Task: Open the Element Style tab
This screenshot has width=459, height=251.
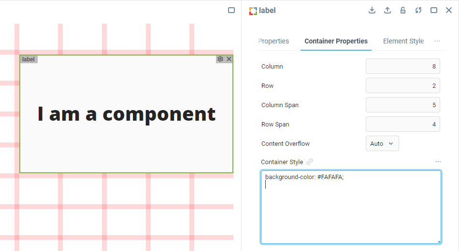Action: 403,41
